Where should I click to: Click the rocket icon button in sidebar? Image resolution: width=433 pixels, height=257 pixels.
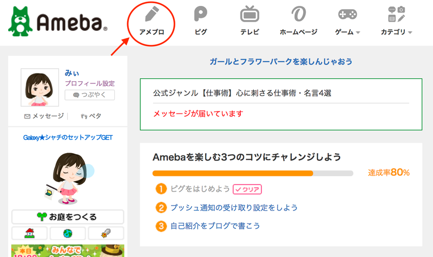106,233
